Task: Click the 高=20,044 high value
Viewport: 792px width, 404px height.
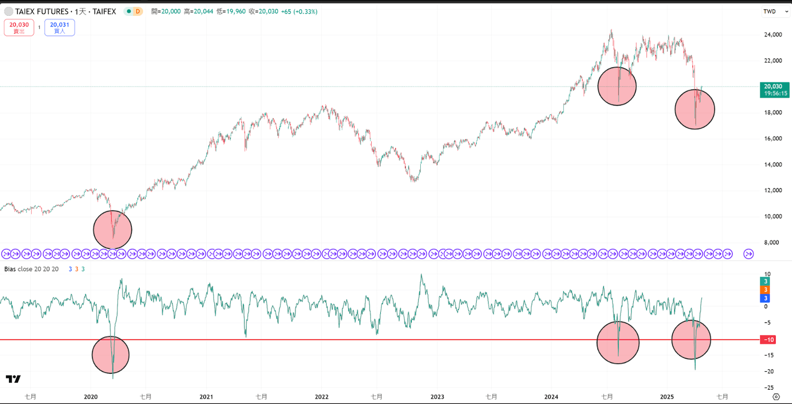Action: [198, 11]
